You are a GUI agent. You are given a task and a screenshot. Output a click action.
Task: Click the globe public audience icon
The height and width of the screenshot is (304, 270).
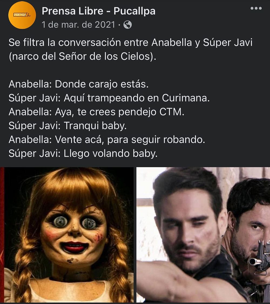pyautogui.click(x=127, y=25)
